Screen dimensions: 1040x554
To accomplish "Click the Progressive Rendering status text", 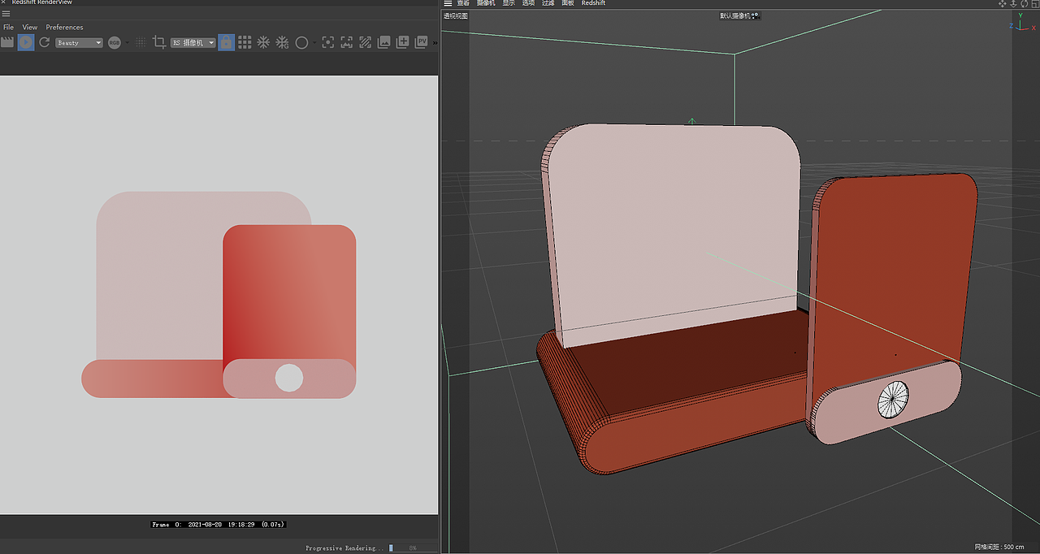I will 345,548.
